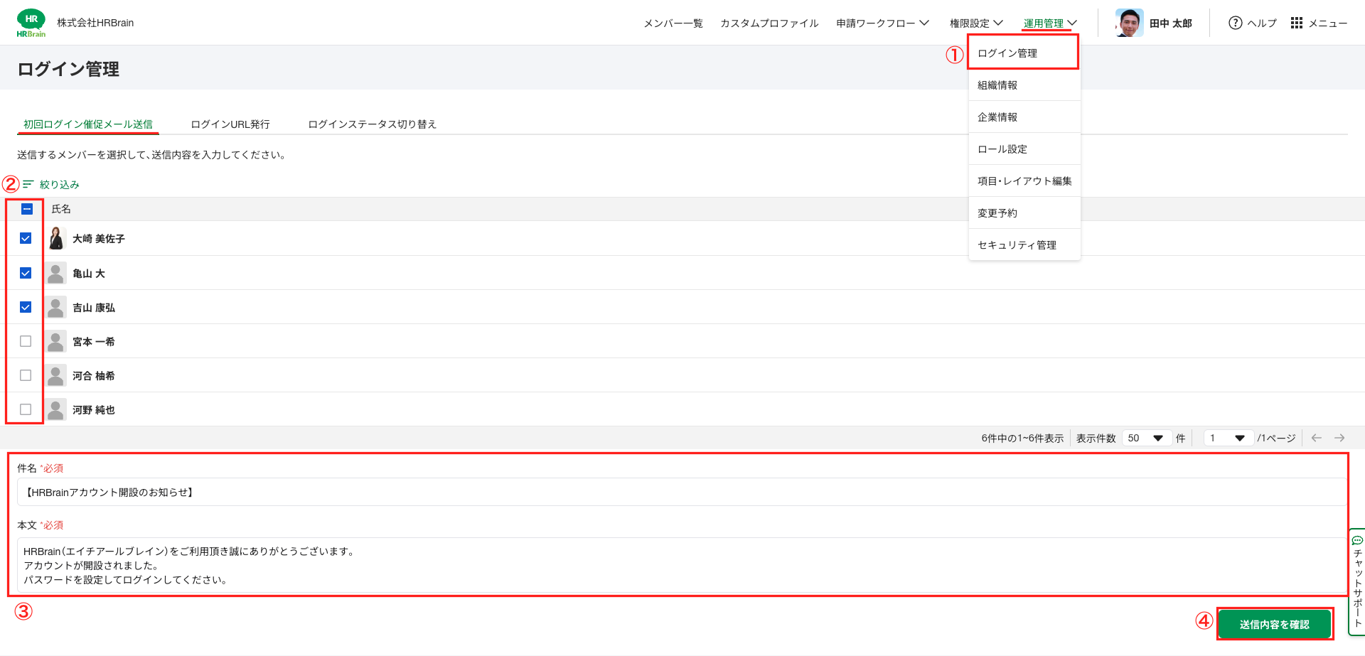Click the filter (絞り込み) icon

click(28, 184)
